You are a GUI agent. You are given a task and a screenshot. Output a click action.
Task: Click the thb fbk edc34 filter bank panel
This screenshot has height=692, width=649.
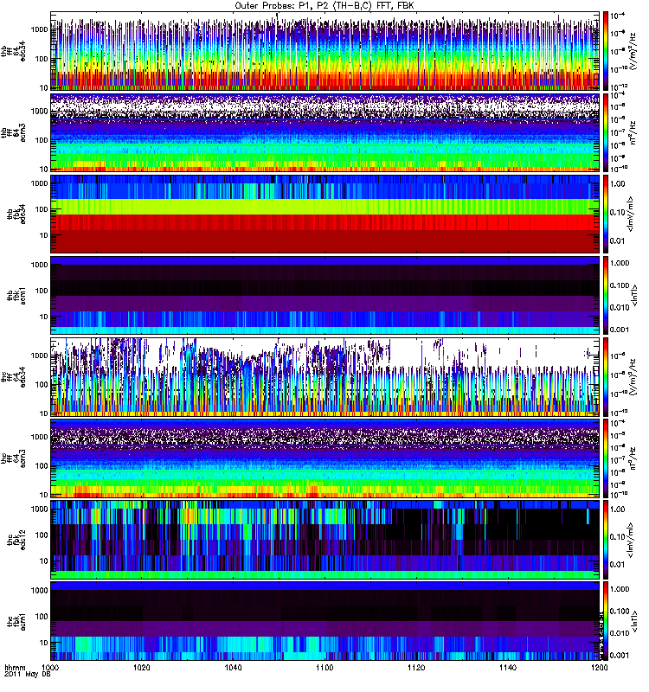click(324, 214)
